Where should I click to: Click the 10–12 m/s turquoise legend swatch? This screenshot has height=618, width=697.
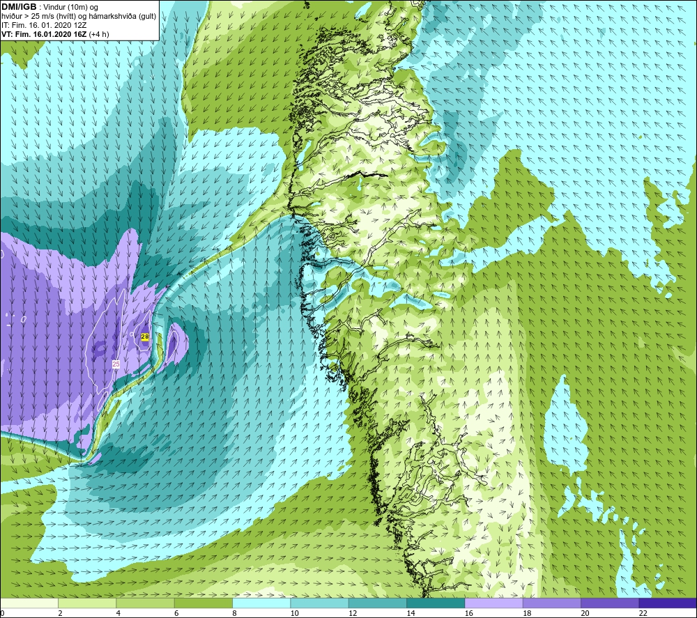(320, 603)
